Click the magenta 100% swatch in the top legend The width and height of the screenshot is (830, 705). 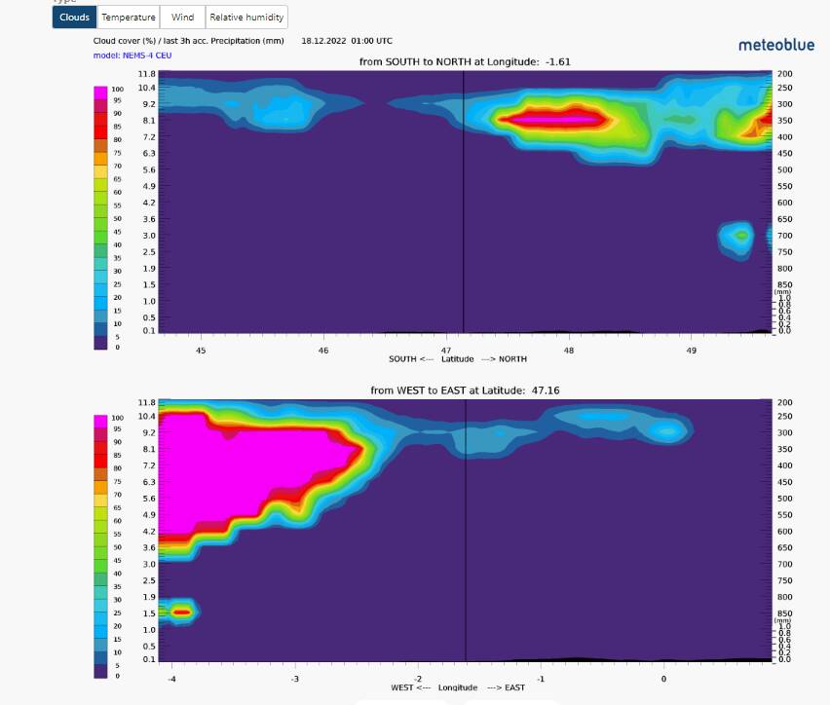101,90
